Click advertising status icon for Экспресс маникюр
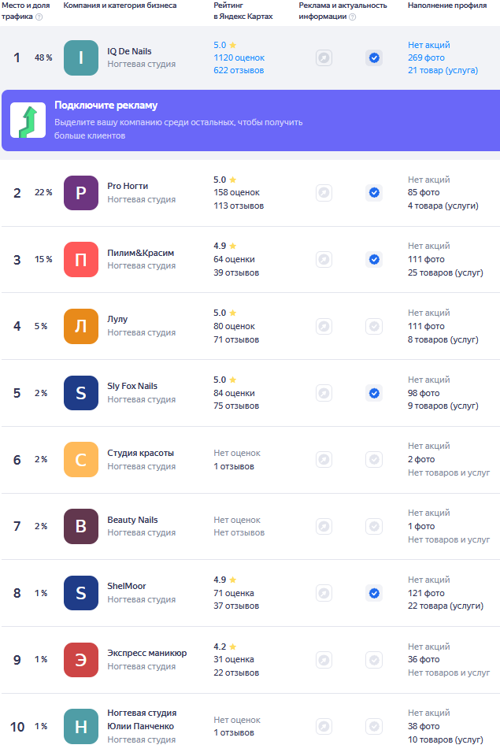The height and width of the screenshot is (756, 500). tap(324, 660)
